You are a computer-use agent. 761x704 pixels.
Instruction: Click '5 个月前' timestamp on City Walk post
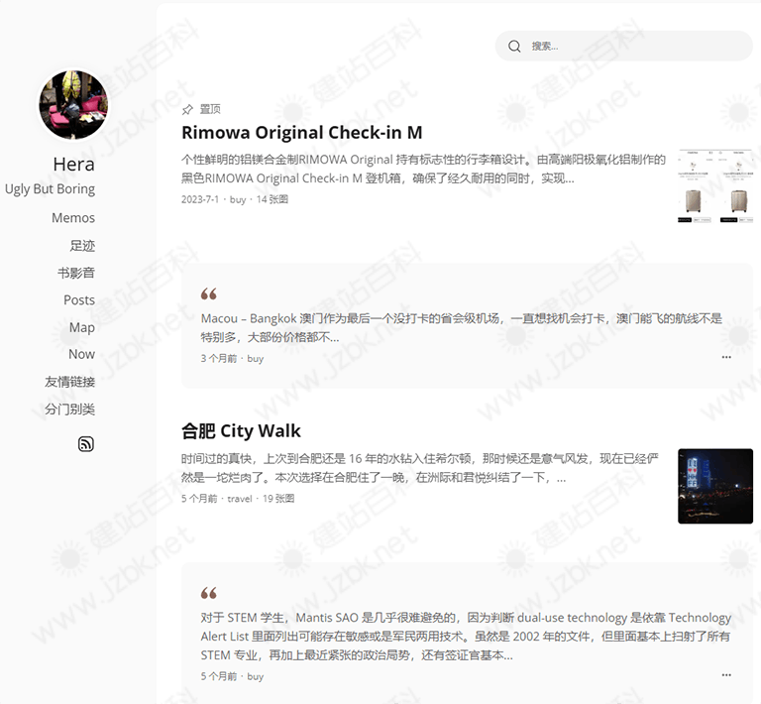199,499
